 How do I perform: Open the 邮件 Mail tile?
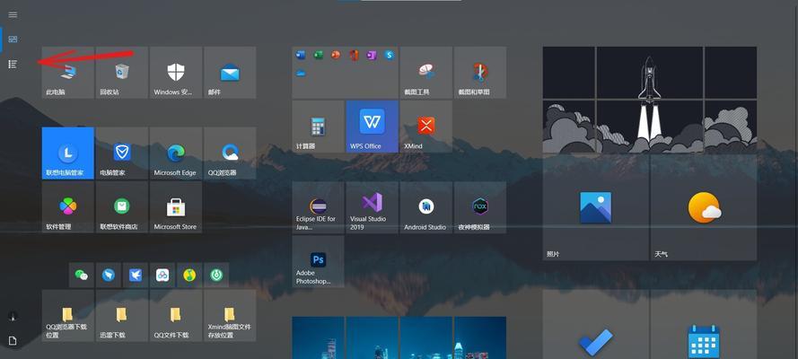[x=230, y=72]
